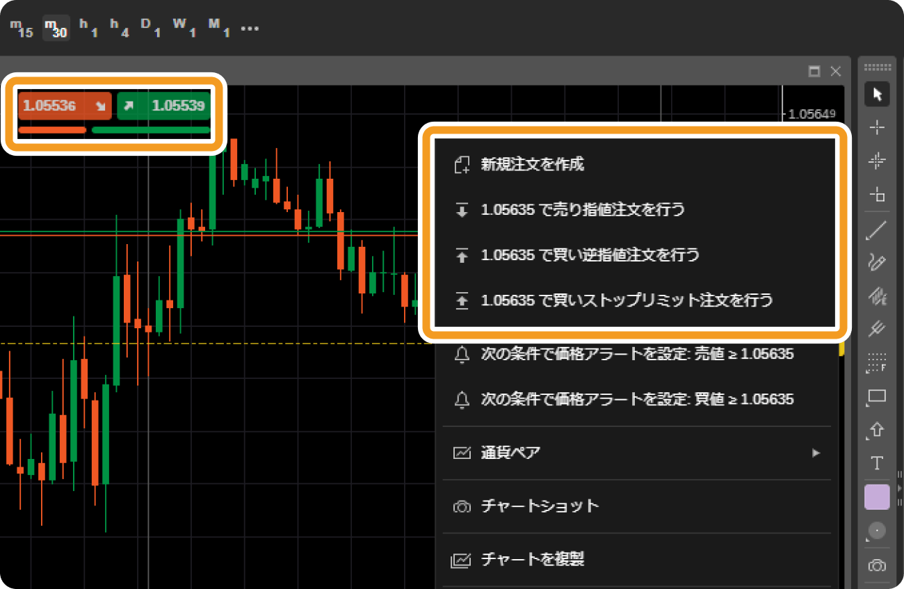Click the sell limit down-arrow icon

[x=462, y=209]
